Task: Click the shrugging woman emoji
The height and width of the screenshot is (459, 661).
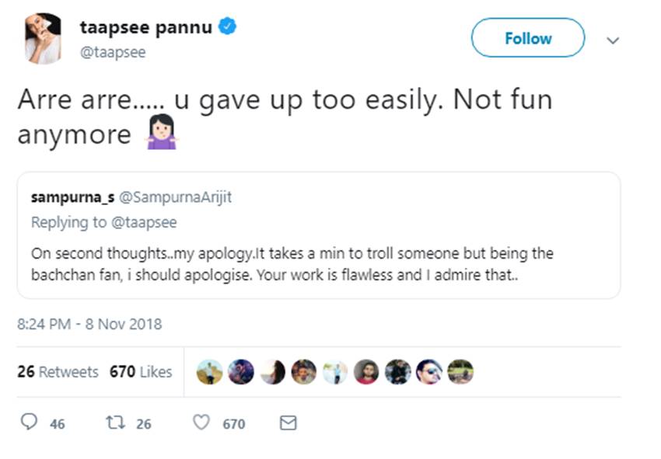Action: click(x=162, y=135)
